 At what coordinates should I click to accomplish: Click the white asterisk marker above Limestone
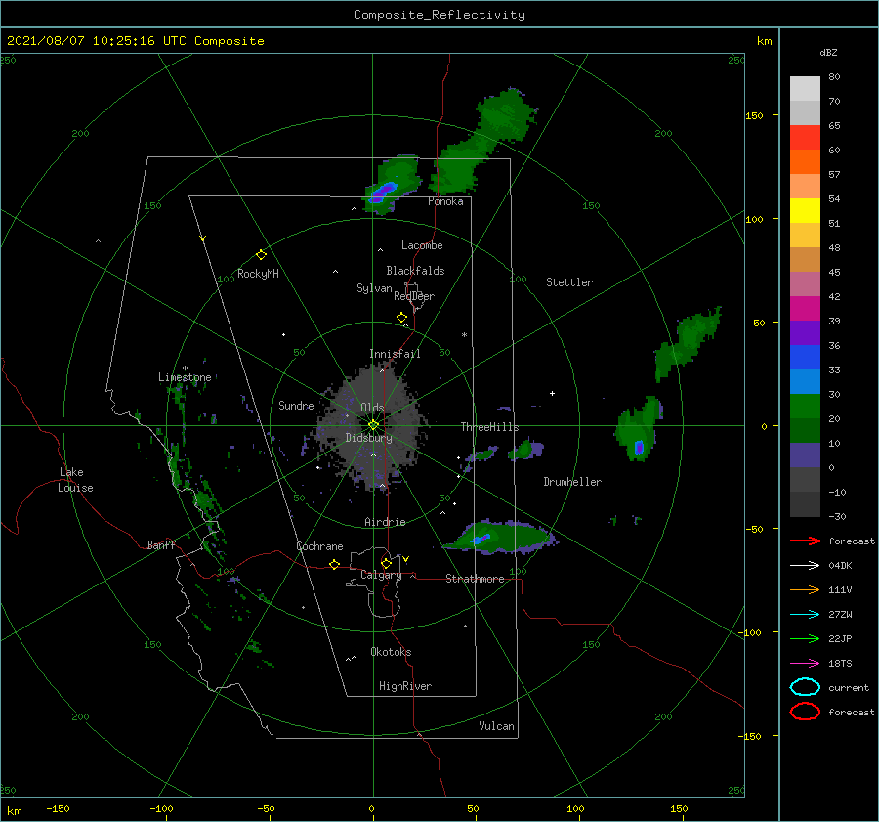coord(185,368)
